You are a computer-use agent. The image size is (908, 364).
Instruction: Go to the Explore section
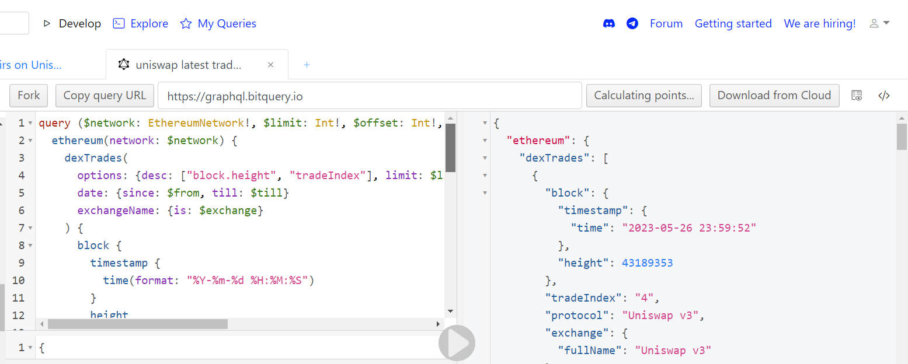click(x=141, y=24)
